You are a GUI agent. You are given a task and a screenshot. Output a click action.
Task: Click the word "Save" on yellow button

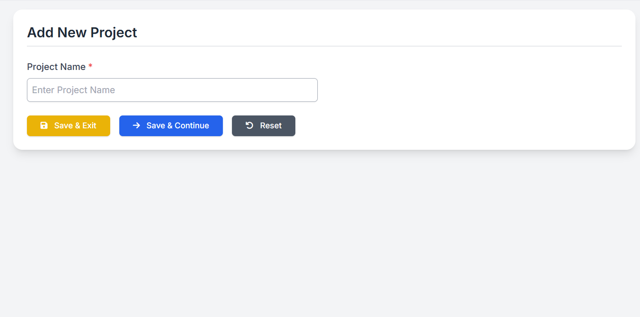[x=63, y=126]
